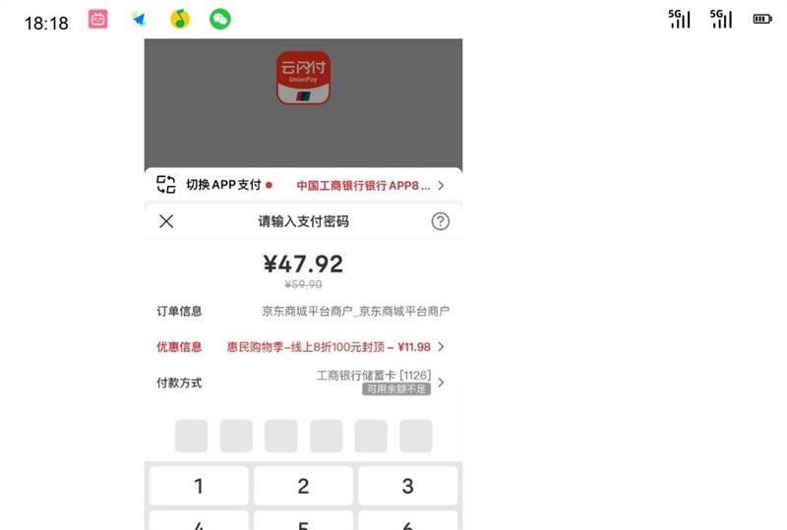The height and width of the screenshot is (530, 787).
Task: Expand the 付款方式 payment method chevron
Action: pos(441,383)
